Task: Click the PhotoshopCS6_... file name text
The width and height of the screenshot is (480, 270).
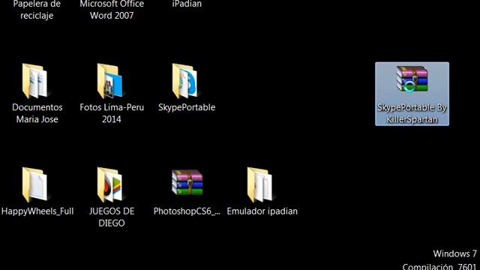Action: (187, 211)
